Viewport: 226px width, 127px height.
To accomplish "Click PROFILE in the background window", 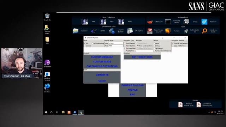I will point(133,90).
